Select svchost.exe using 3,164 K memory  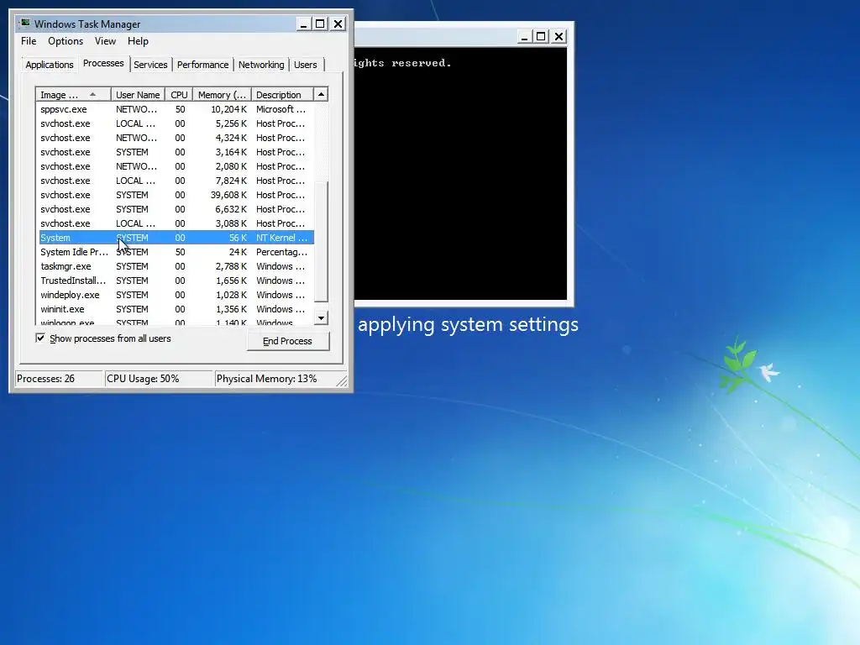(x=175, y=152)
